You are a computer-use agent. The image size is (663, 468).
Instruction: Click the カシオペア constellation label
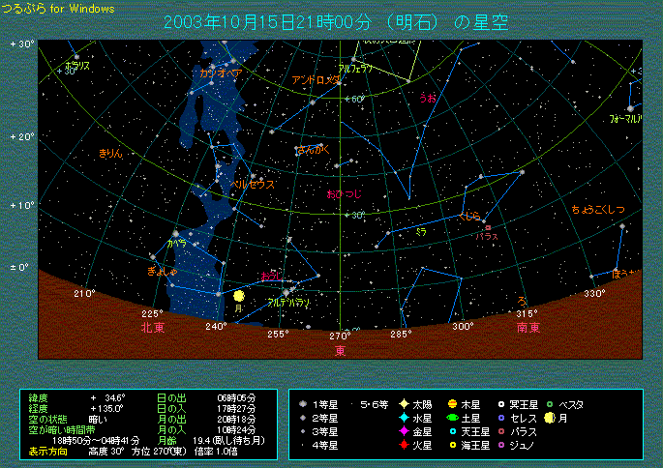click(x=221, y=73)
